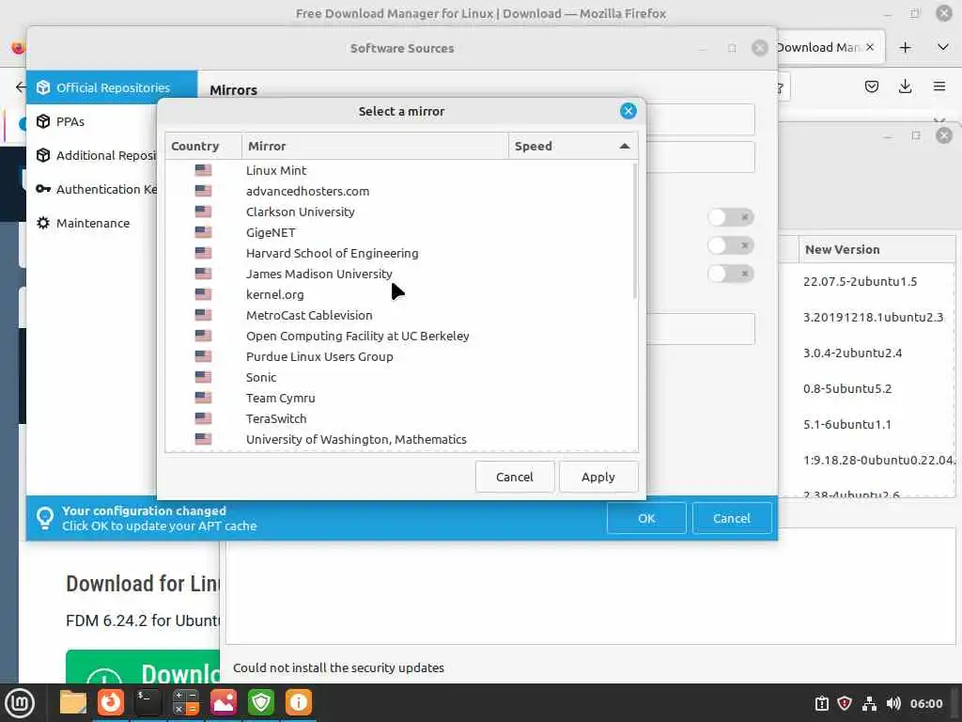The width and height of the screenshot is (962, 722).
Task: Open Update Manager shield taskbar icon
Action: click(261, 702)
